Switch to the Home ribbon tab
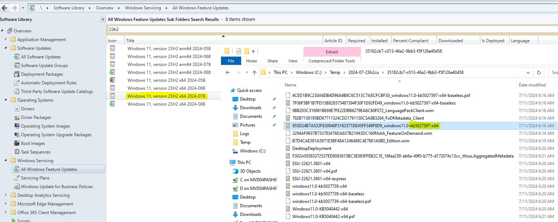This screenshot has height=222, width=558. point(252,61)
